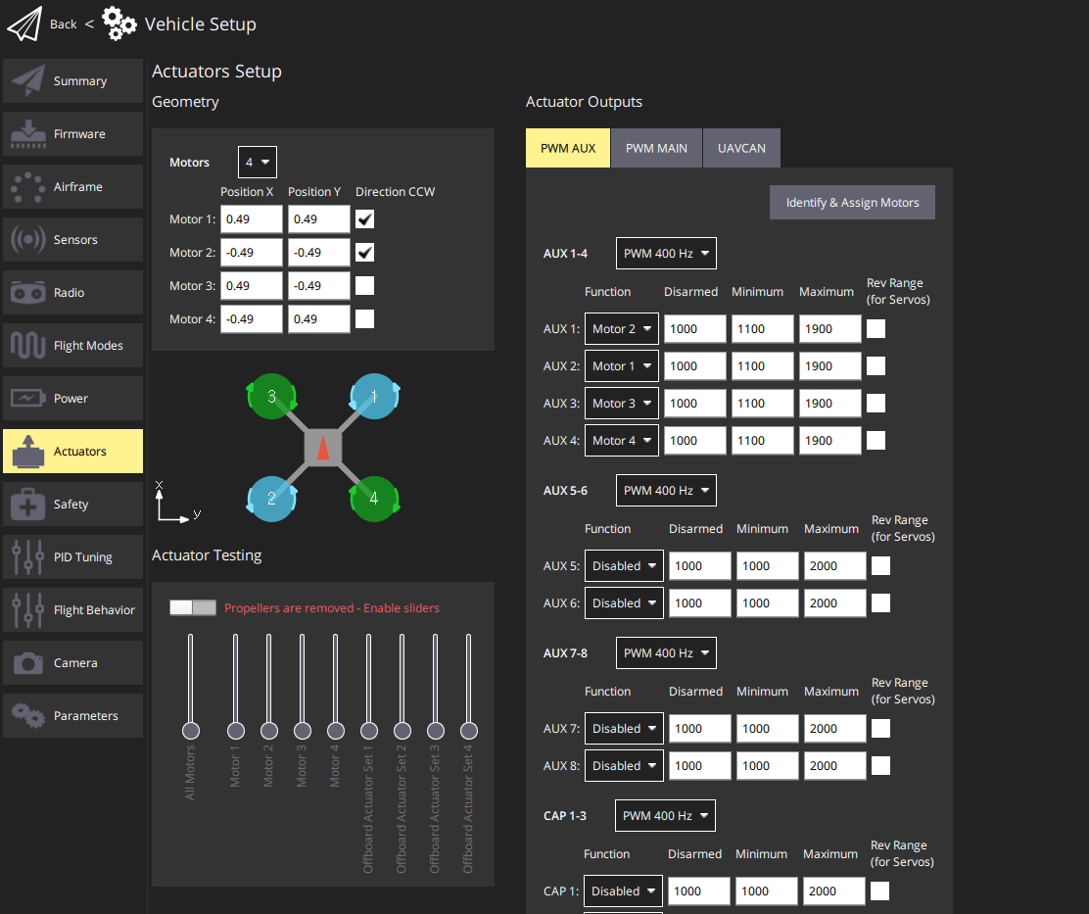Expand the Motors count dropdown
Image resolution: width=1089 pixels, height=914 pixels.
click(258, 163)
